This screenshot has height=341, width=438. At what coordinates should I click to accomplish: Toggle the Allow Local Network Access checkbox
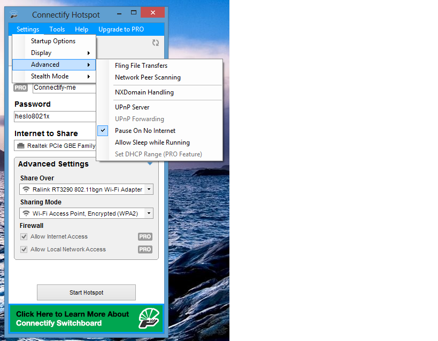click(x=24, y=250)
